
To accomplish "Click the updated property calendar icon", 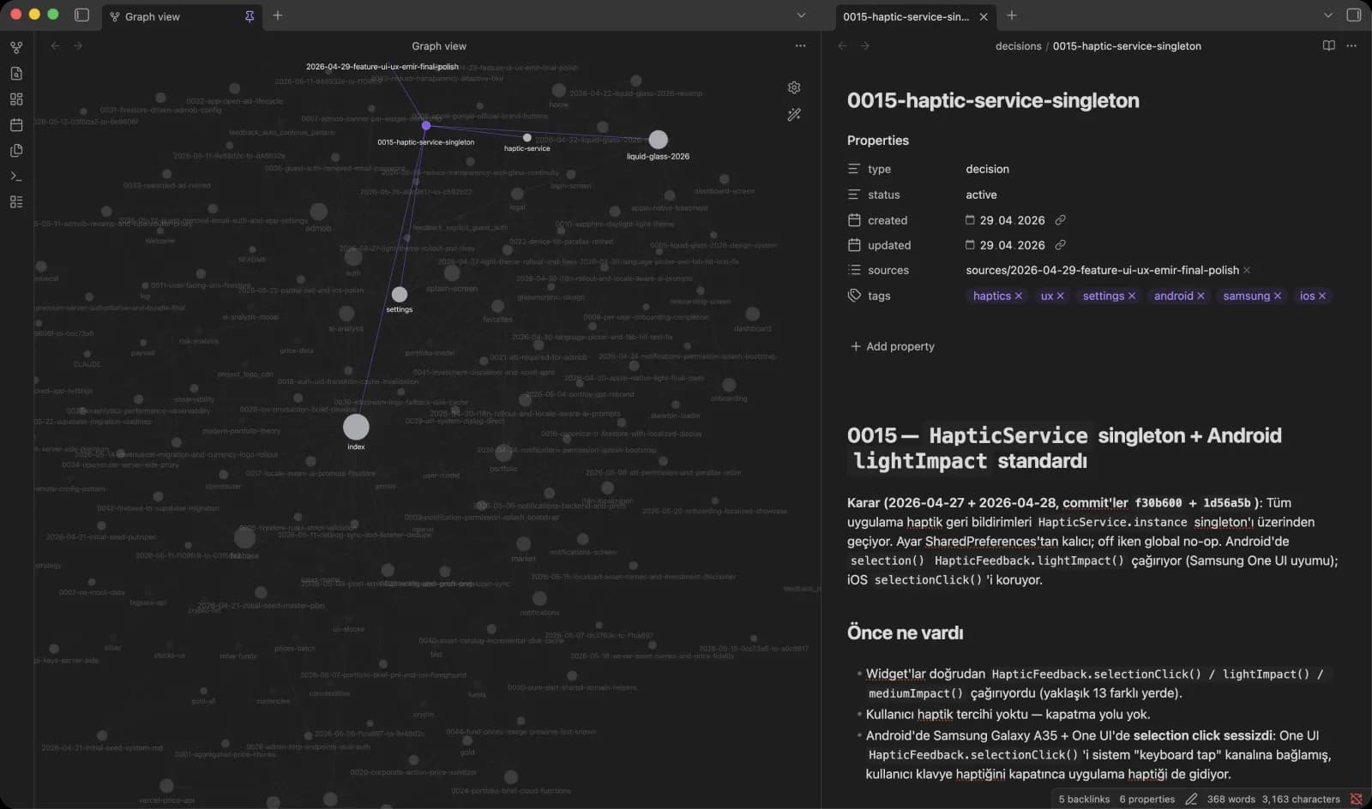I will pos(854,245).
